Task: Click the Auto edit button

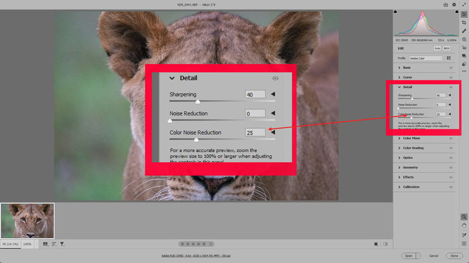Action: click(437, 48)
